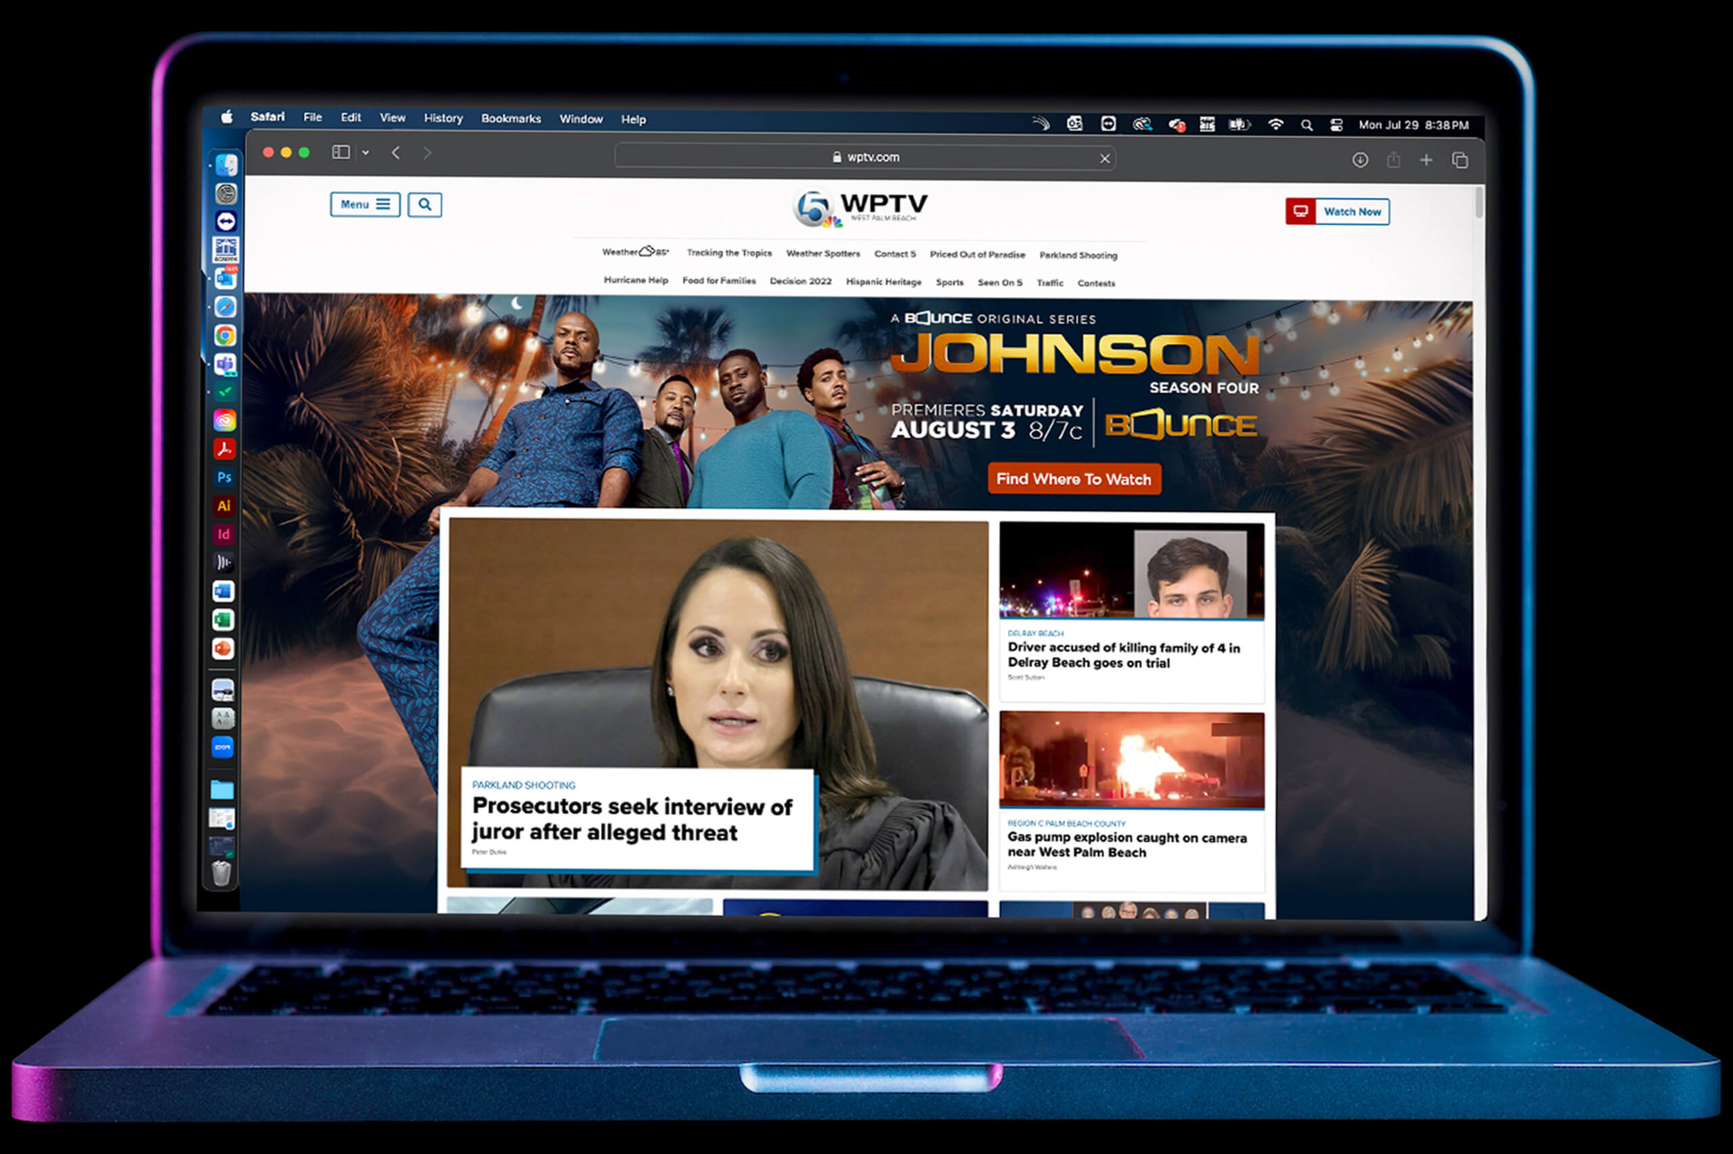The height and width of the screenshot is (1154, 1733).
Task: Open a new tab with plus icon
Action: (x=1426, y=160)
